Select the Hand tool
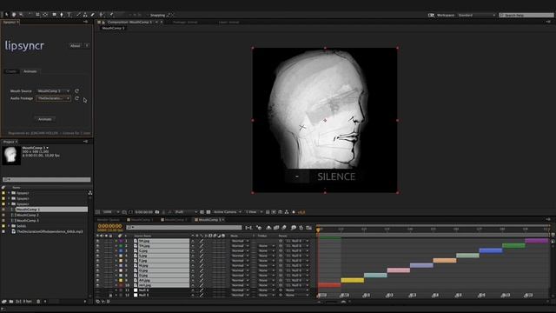 [14, 15]
